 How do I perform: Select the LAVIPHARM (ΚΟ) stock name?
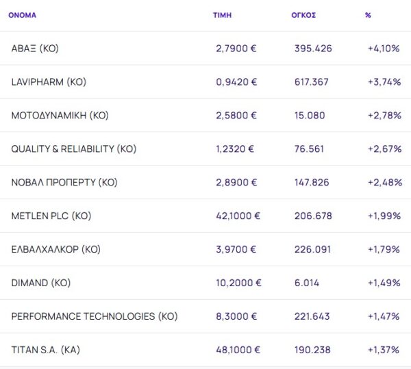[49, 82]
